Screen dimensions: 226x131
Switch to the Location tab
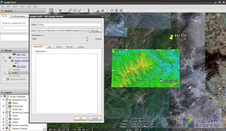tap(81, 47)
